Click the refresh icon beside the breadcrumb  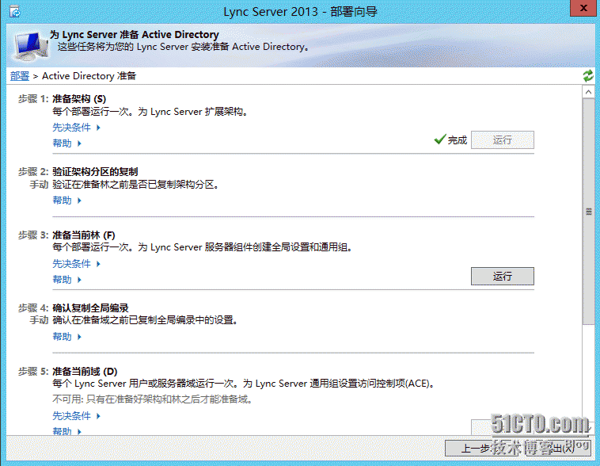pyautogui.click(x=588, y=75)
